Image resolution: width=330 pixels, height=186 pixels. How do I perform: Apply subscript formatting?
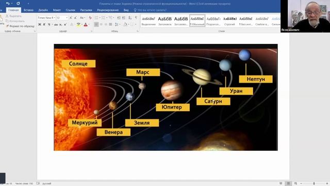60,25
